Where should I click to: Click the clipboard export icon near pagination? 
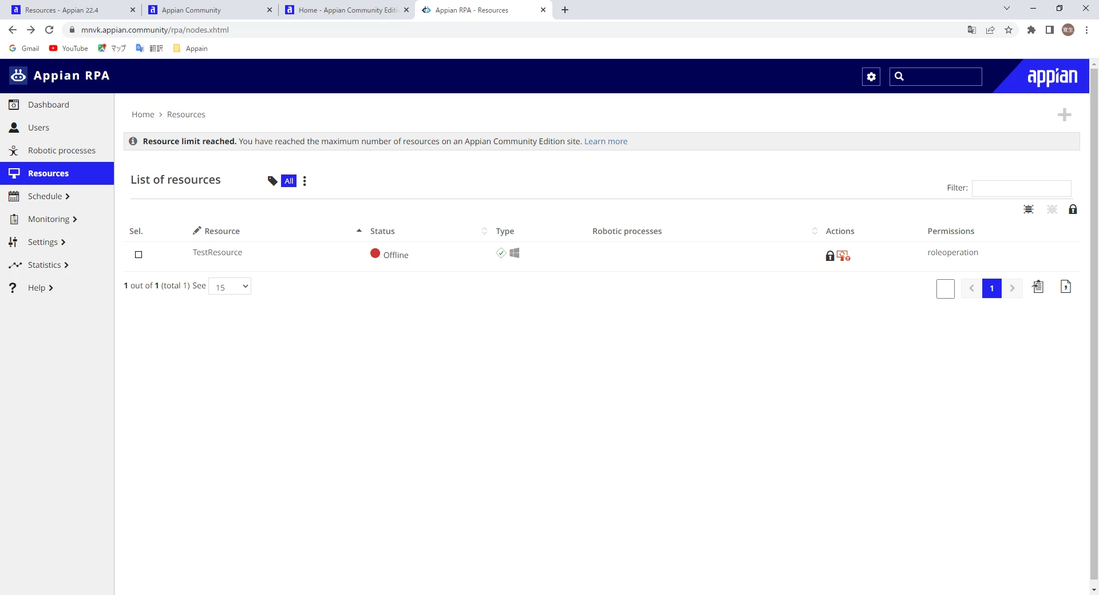[1038, 287]
